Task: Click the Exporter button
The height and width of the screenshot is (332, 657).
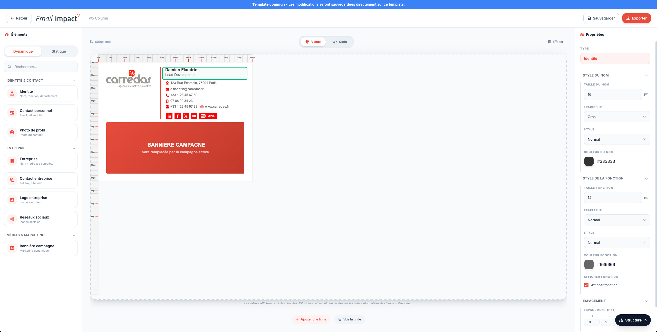Action: [636, 18]
